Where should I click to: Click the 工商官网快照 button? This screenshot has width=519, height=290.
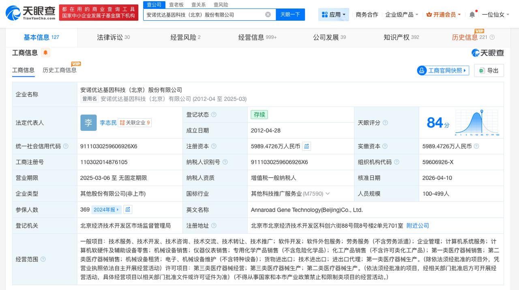(443, 70)
